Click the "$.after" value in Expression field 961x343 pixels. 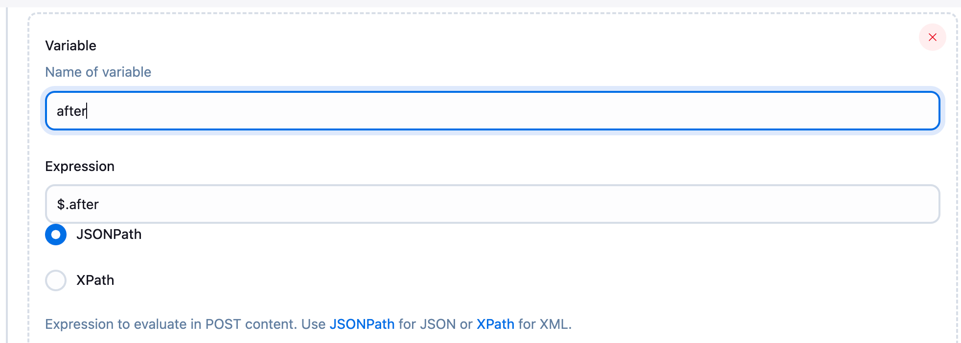tap(78, 205)
